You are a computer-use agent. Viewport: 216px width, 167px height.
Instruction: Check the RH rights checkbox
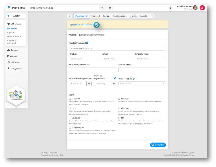click(119, 118)
